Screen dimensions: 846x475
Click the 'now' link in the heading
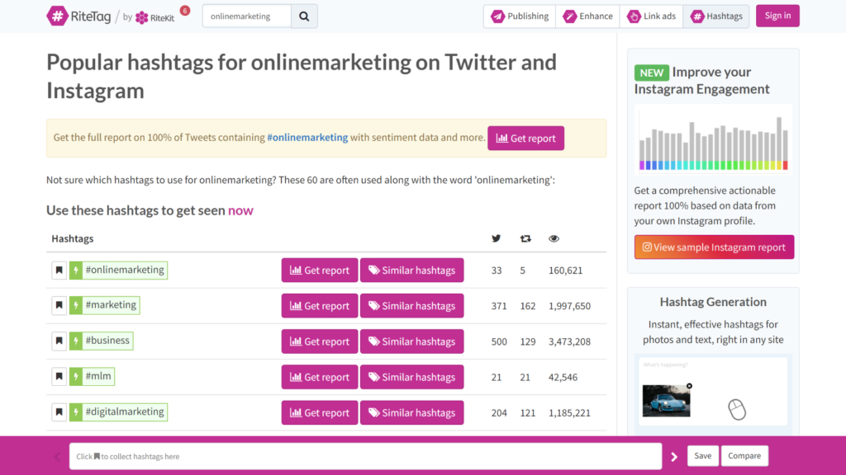[x=240, y=210]
